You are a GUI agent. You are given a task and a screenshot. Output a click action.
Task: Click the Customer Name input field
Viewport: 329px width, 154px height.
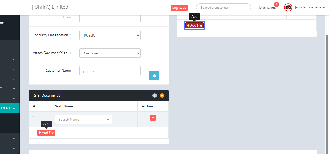(x=110, y=71)
